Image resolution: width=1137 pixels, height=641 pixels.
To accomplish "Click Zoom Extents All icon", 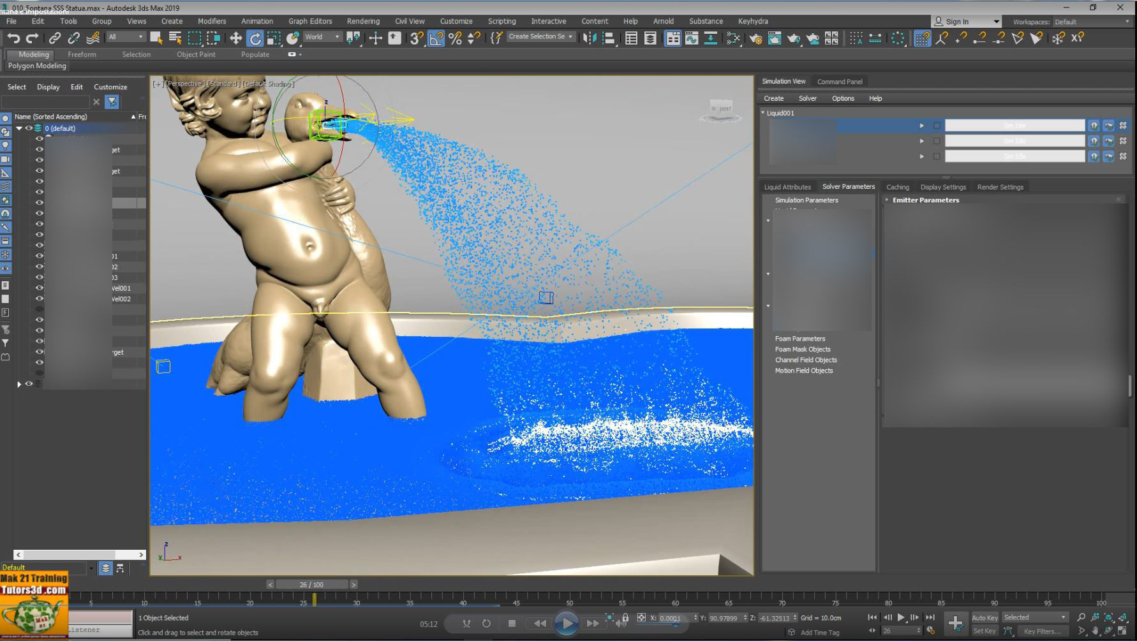I will click(1123, 617).
